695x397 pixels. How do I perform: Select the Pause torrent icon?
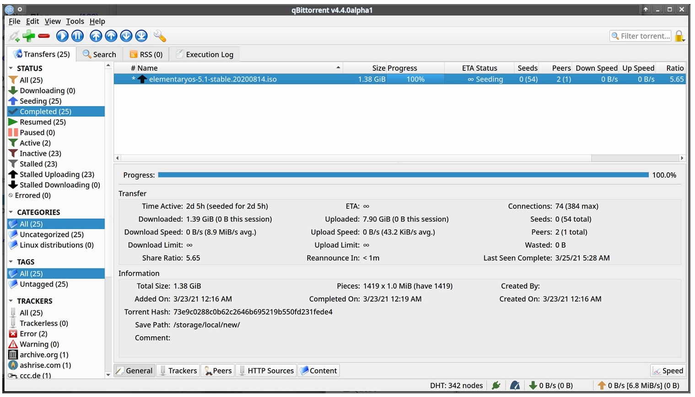click(x=77, y=36)
